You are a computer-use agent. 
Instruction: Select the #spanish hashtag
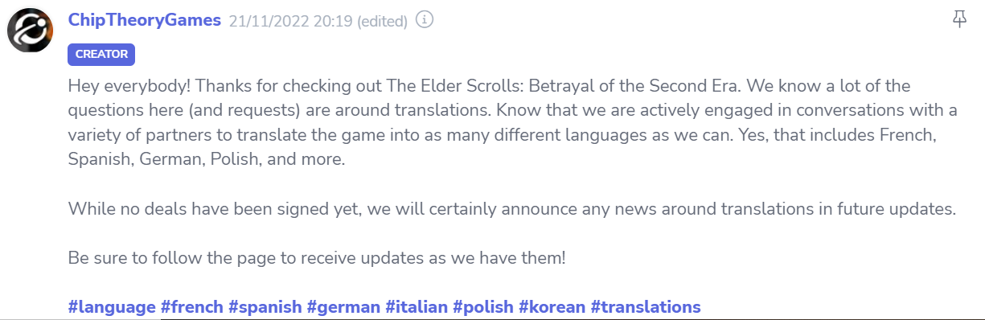pyautogui.click(x=265, y=306)
